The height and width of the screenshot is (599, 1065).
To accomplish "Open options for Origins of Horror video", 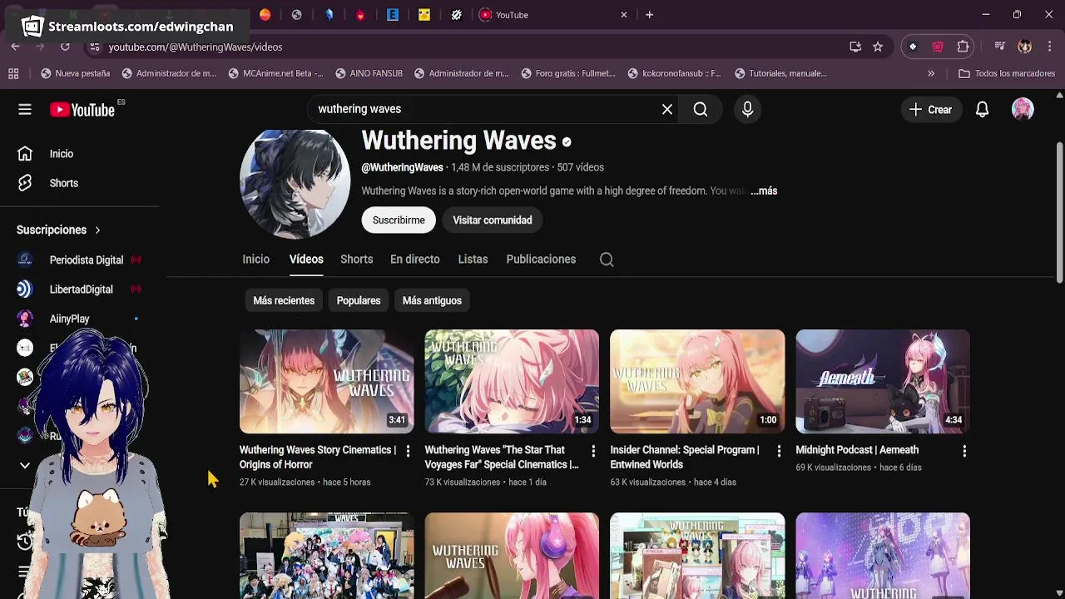I will [408, 450].
